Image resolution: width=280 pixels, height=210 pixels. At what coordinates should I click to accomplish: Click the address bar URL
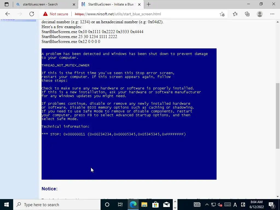coord(118,14)
